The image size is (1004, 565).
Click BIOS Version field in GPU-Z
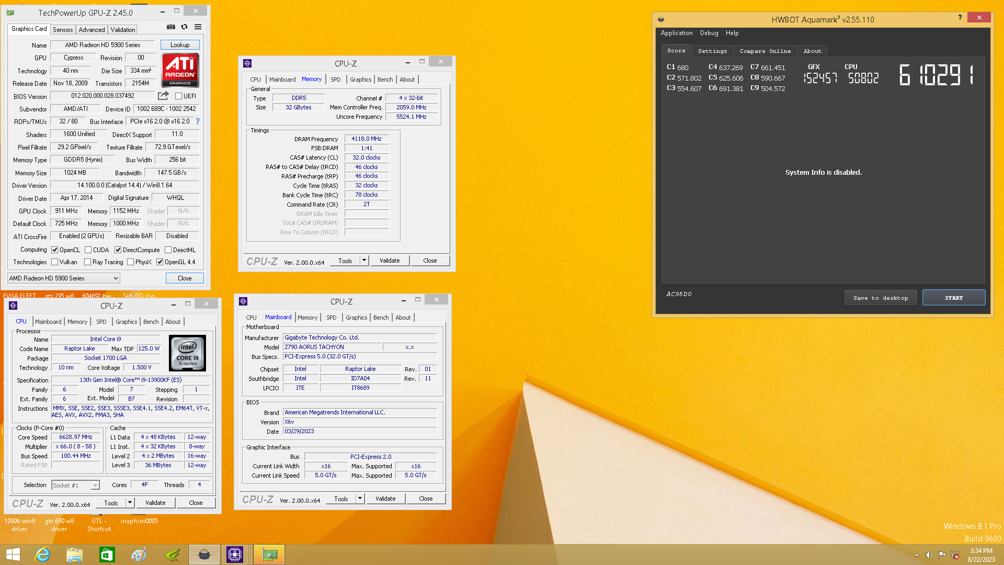pos(102,96)
